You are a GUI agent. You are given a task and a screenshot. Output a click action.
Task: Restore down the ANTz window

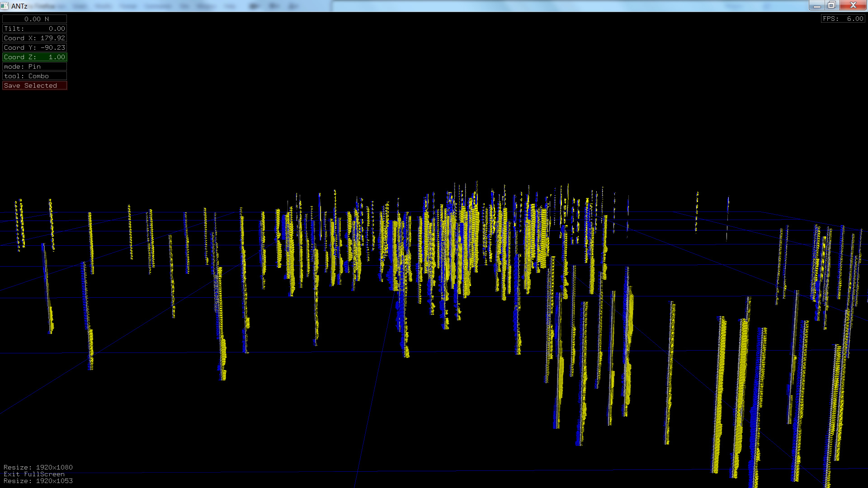(x=831, y=5)
